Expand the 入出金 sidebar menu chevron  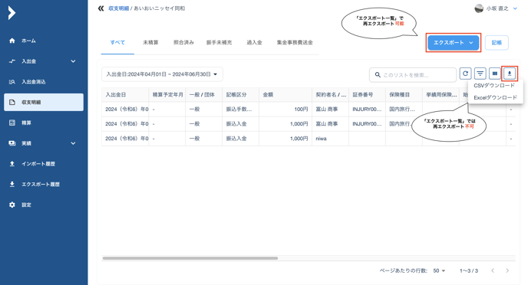tap(73, 61)
